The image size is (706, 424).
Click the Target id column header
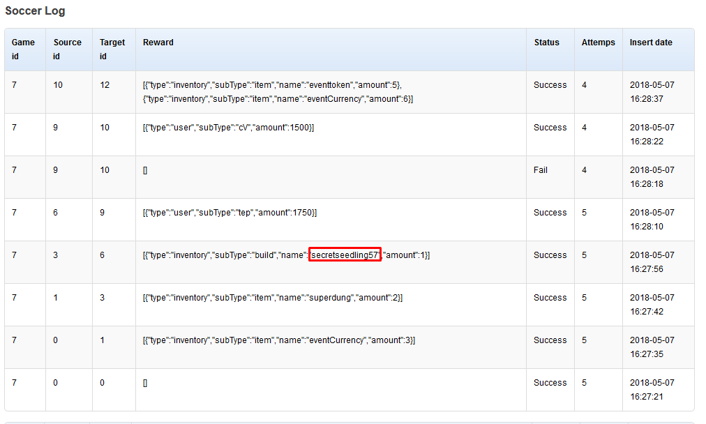pyautogui.click(x=112, y=49)
